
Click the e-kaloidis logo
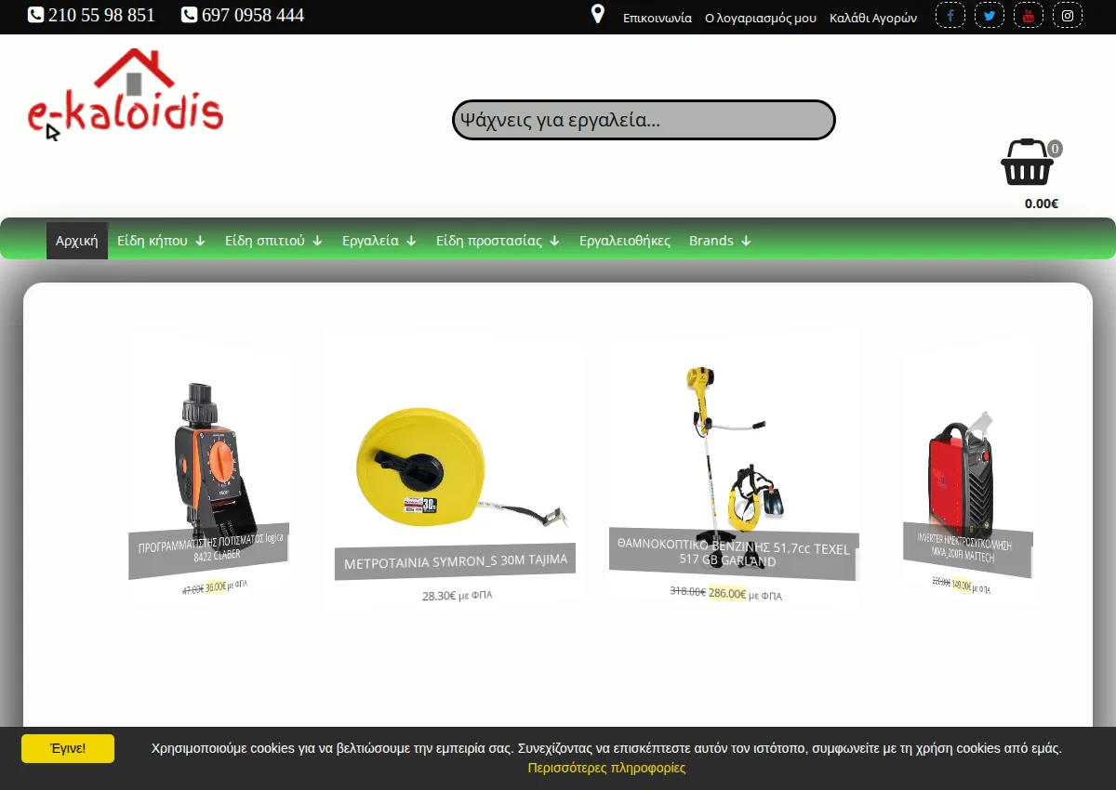click(126, 95)
